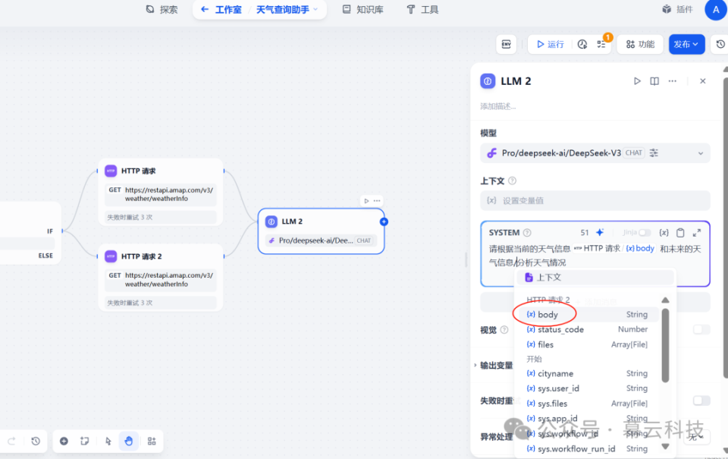Copy system prompt with clipboard icon

pyautogui.click(x=681, y=231)
